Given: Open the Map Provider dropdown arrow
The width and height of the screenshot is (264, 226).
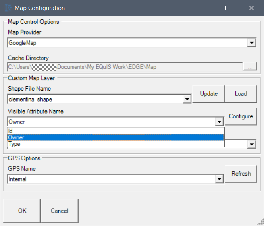Looking at the screenshot, I should 252,43.
